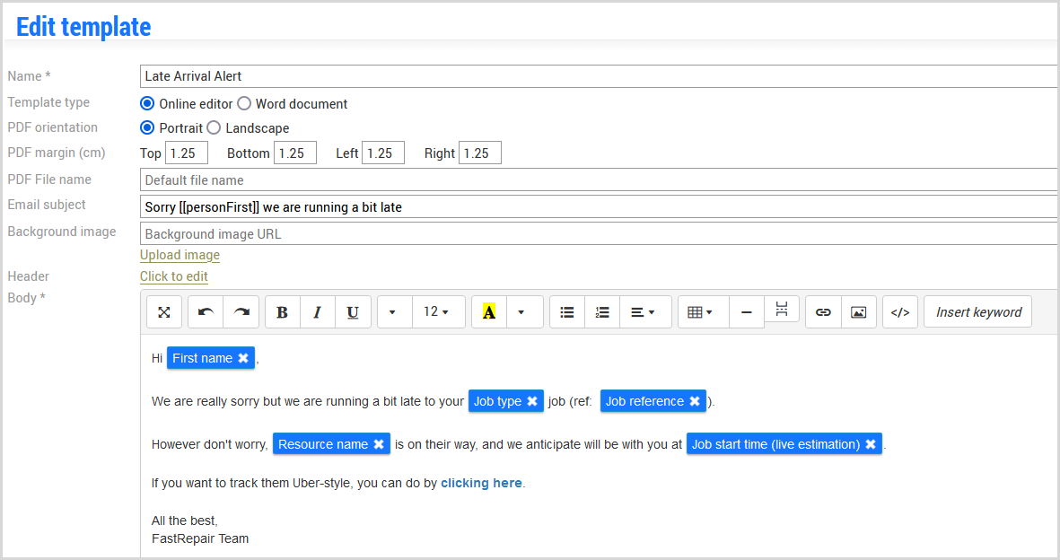
Task: Toggle italic formatting
Action: click(317, 312)
